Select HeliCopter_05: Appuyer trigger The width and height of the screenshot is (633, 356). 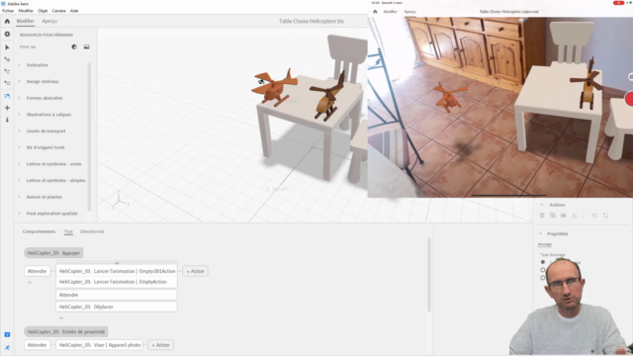[53, 253]
